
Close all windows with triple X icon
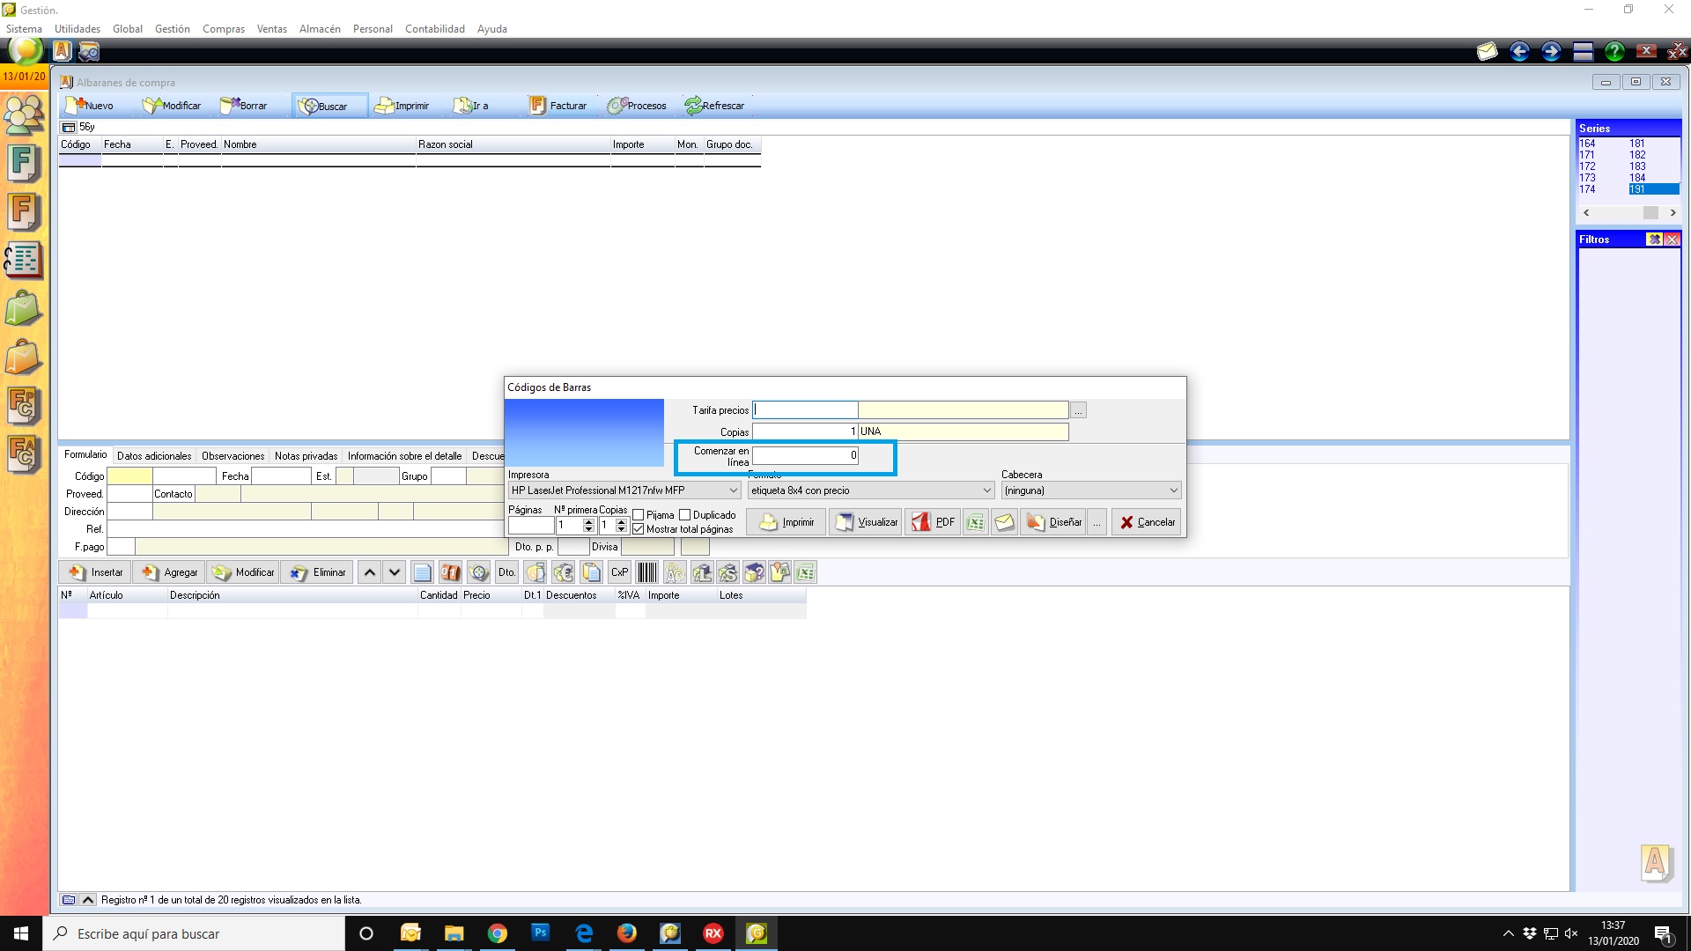click(1677, 51)
